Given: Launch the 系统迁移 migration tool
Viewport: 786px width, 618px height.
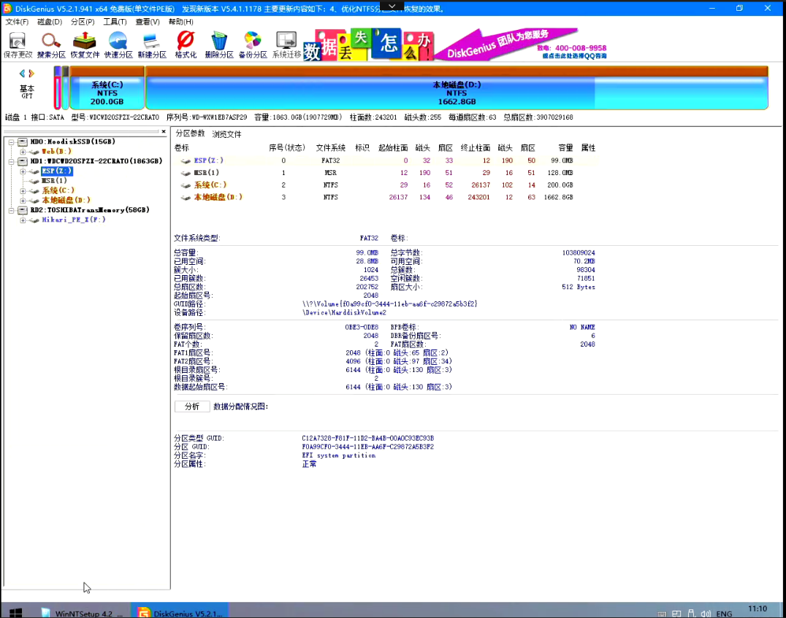Looking at the screenshot, I should coord(286,41).
